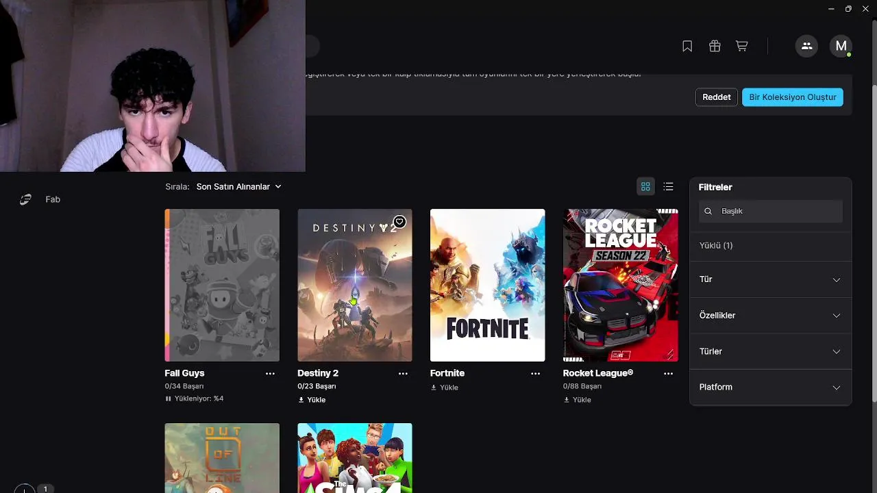The height and width of the screenshot is (493, 877).
Task: Click Yükle under Fortnite
Action: click(449, 388)
